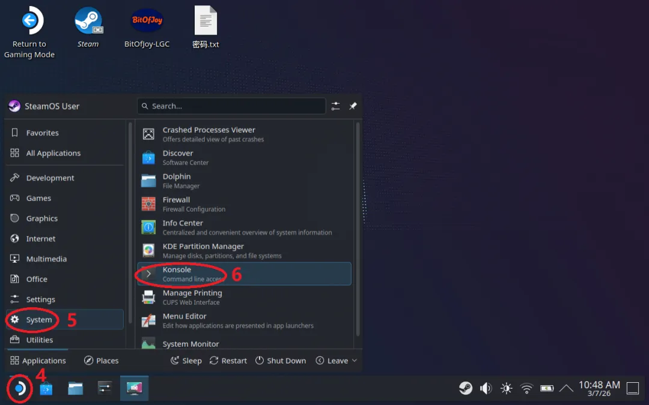Click the application list scrollbar
649x405 pixels.
[x=358, y=229]
